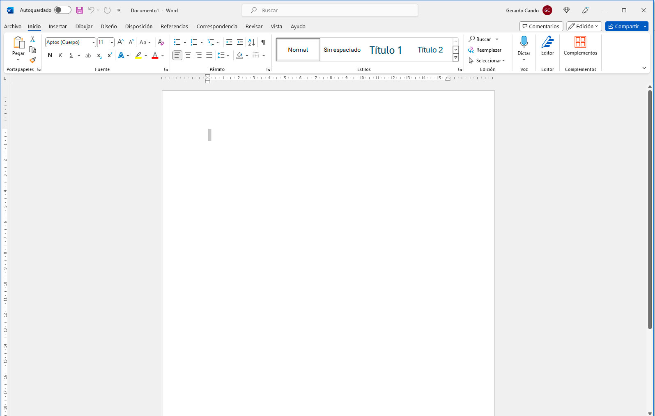Decrease paragraph indent
655x416 pixels.
(229, 42)
